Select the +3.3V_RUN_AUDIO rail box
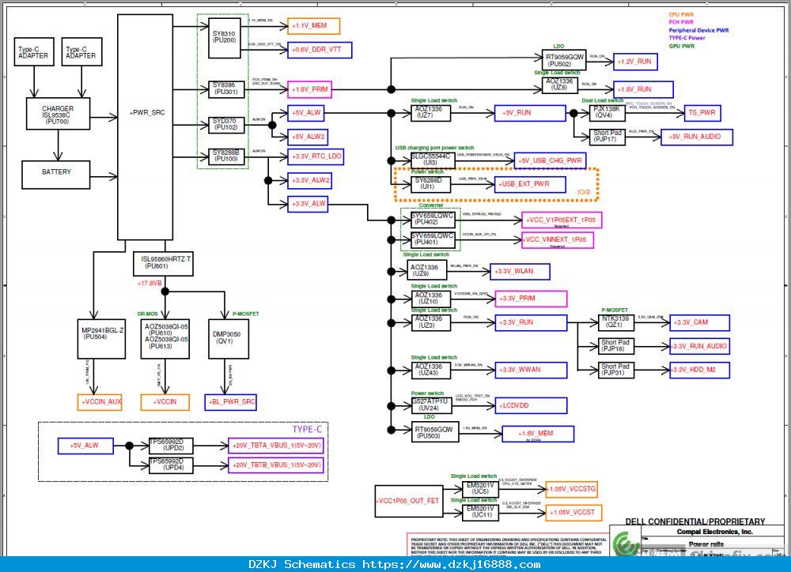The height and width of the screenshot is (572, 791). [700, 347]
